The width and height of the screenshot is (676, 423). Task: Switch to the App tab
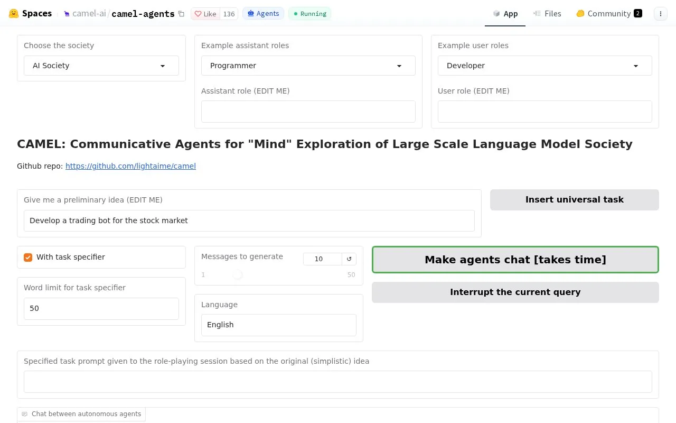click(x=505, y=14)
